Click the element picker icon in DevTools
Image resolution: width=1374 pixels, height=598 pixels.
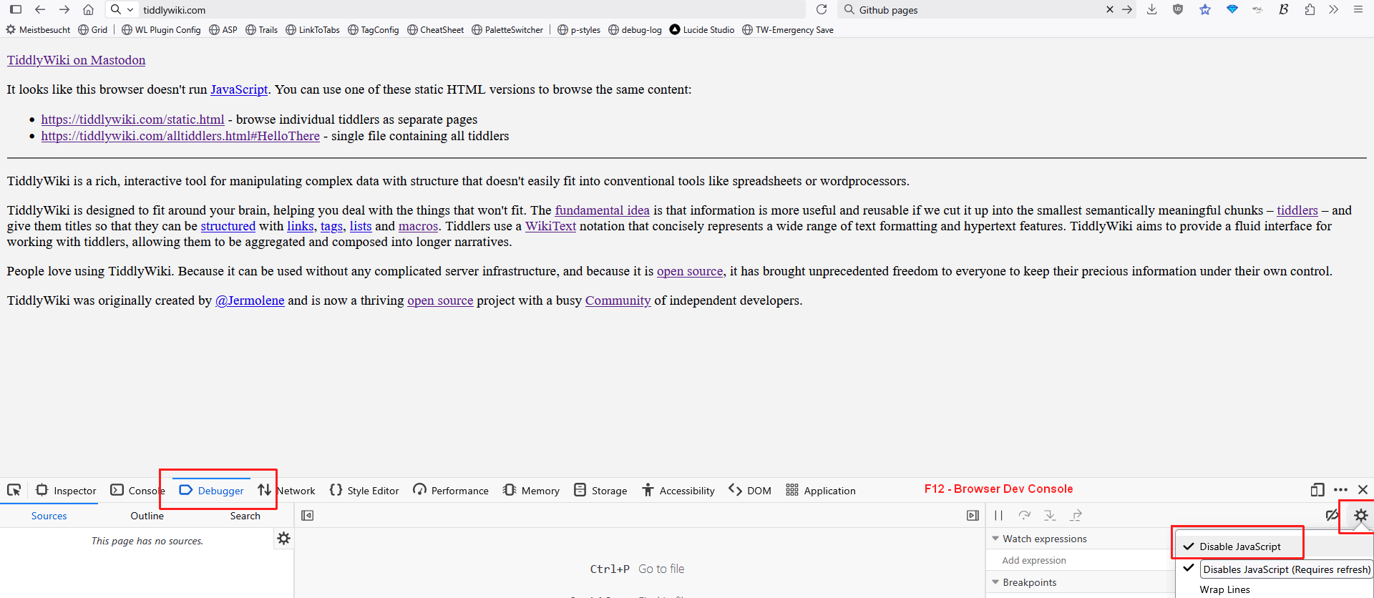[14, 490]
